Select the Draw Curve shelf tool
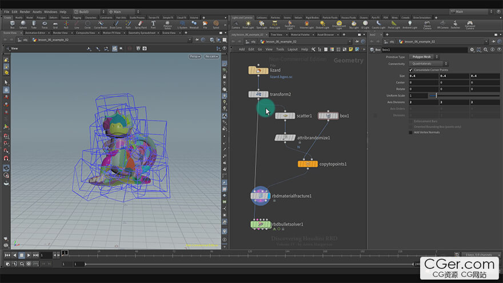This screenshot has height=283, width=503. (115, 25)
